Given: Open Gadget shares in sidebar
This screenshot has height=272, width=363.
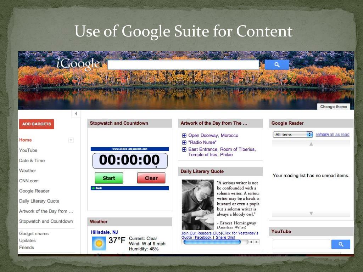Looking at the screenshot, I should (34, 234).
